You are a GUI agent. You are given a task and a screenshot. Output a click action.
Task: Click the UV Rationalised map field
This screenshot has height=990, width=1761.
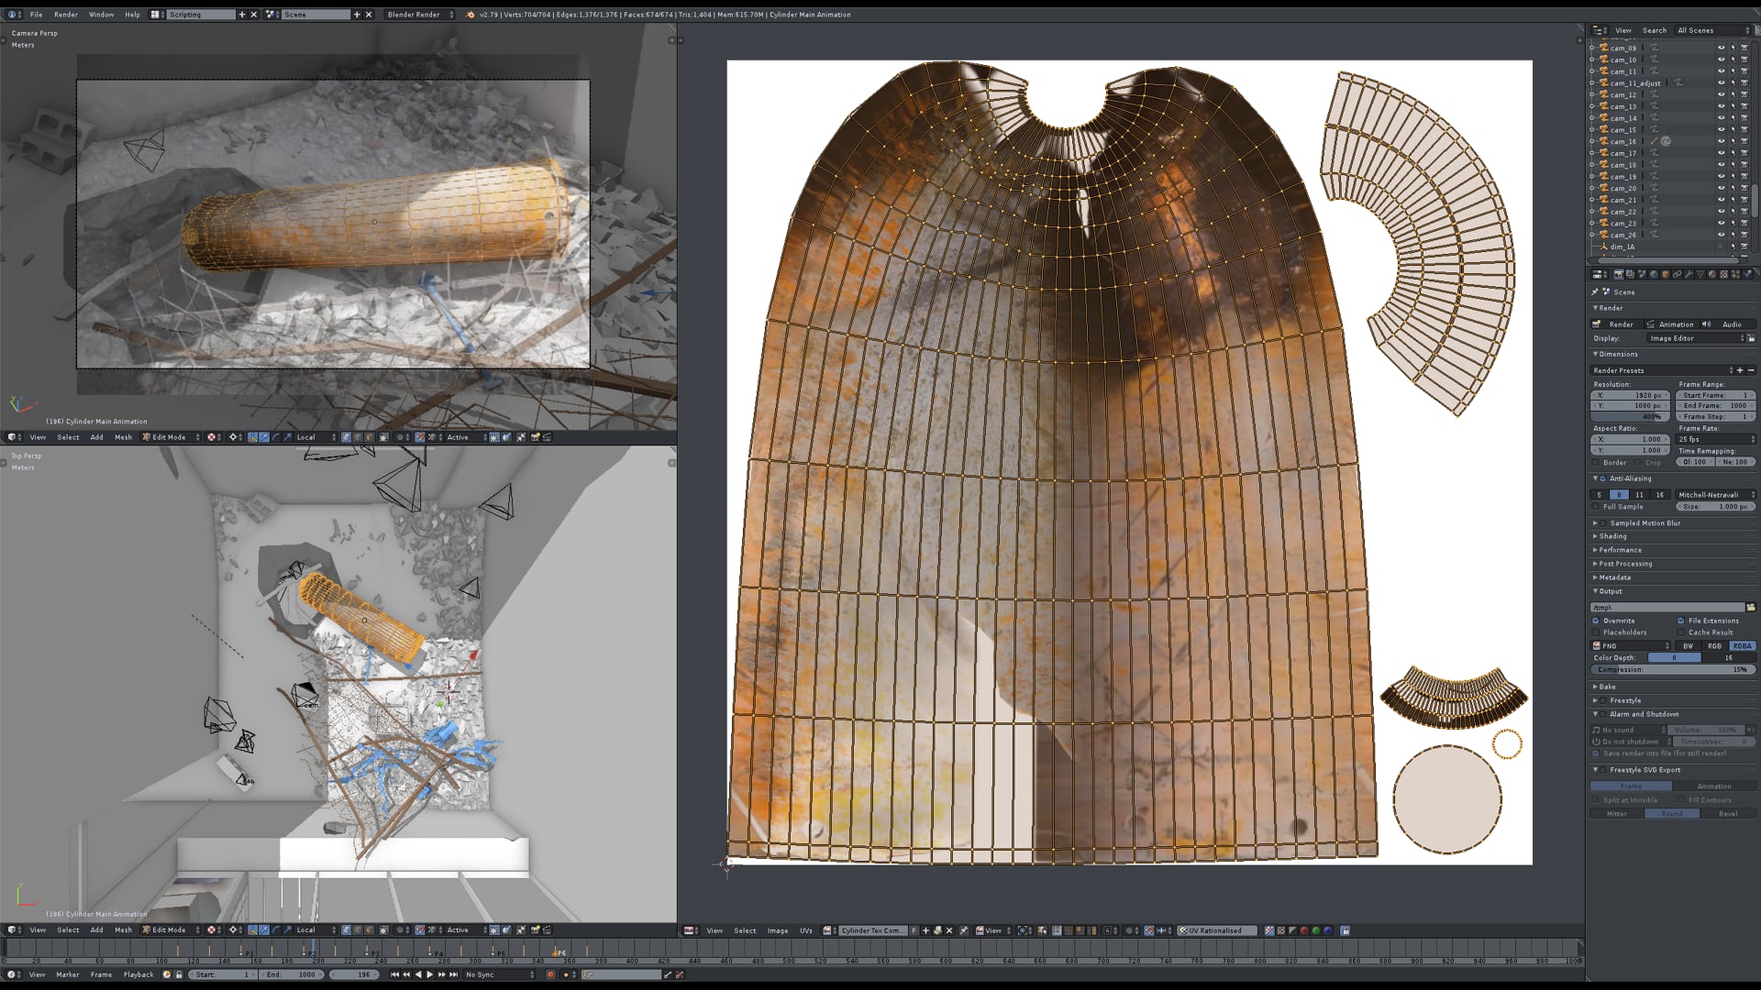coord(1216,930)
